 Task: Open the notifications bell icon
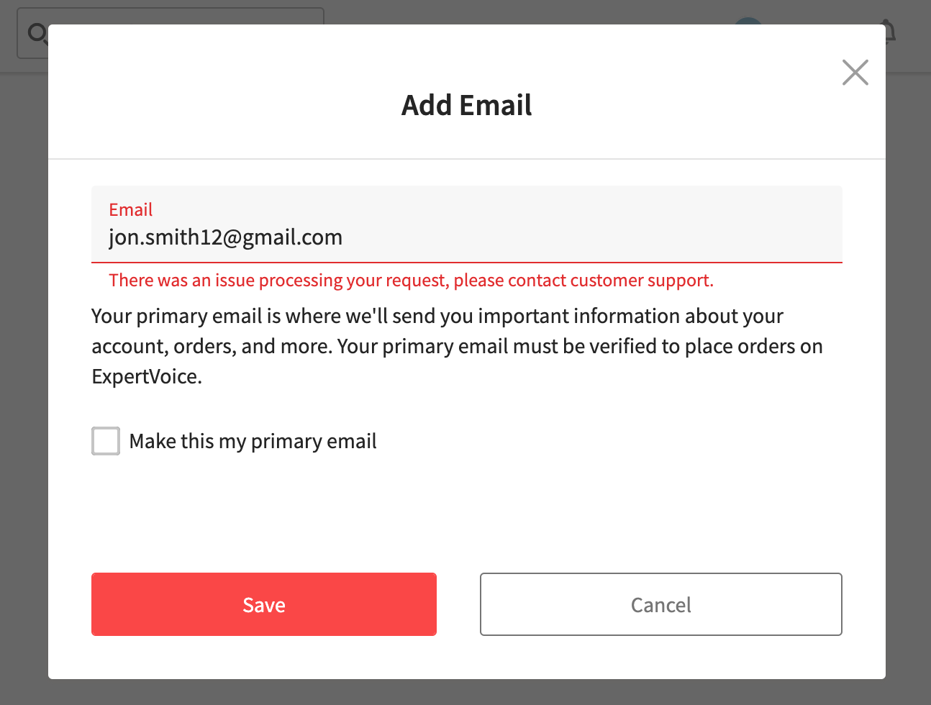(891, 32)
